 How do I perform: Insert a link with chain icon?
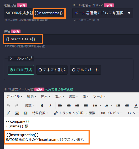click(8, 113)
